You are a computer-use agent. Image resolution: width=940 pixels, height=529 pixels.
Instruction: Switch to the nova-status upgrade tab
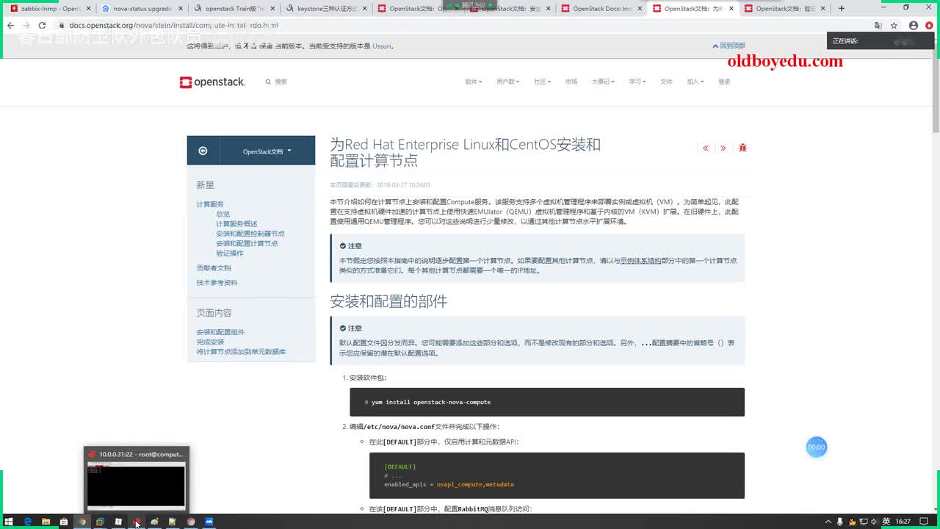[x=141, y=9]
